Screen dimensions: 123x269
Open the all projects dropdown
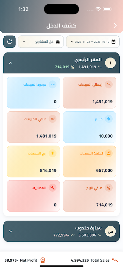coord(41,41)
